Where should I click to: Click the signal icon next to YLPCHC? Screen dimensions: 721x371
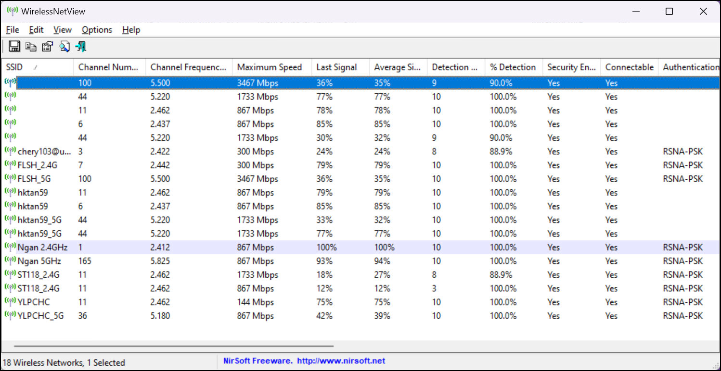pos(11,302)
